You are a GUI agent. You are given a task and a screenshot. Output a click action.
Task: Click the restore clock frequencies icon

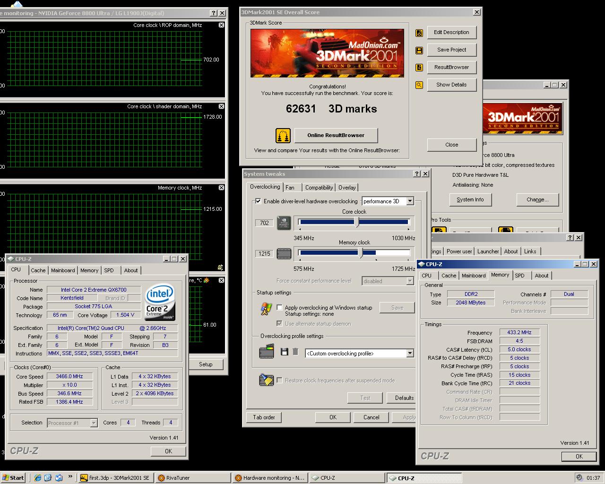click(x=266, y=380)
